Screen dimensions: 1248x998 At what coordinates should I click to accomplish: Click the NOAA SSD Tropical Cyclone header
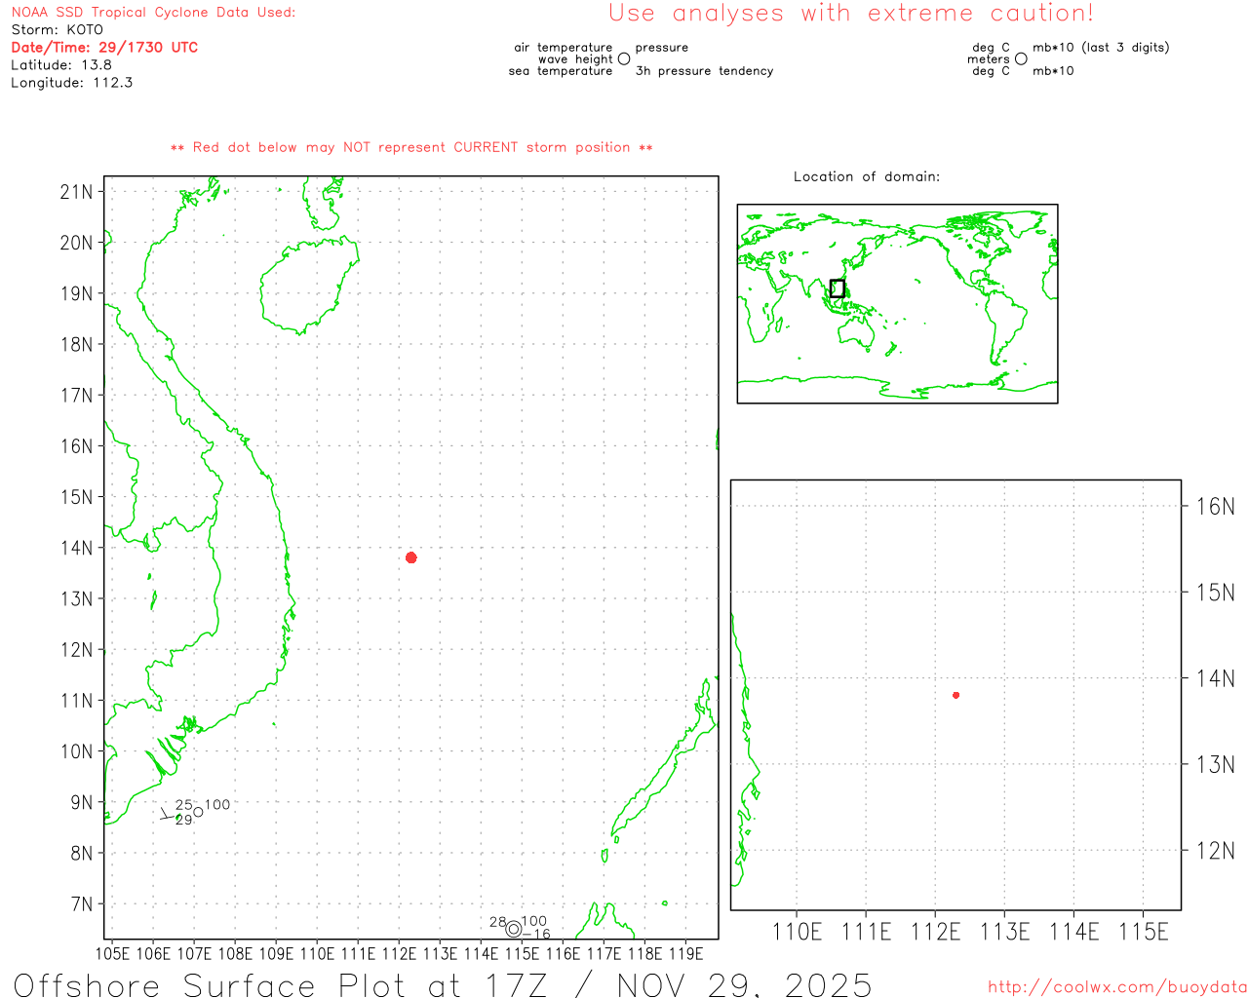[153, 13]
